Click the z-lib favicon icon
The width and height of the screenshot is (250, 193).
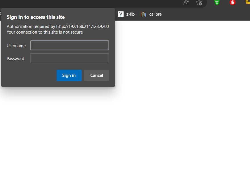coord(121,14)
